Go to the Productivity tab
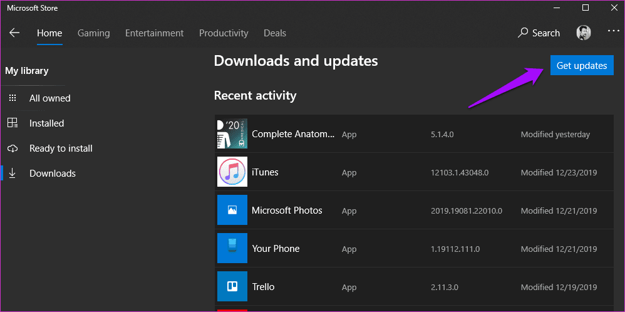Image resolution: width=625 pixels, height=312 pixels. (x=224, y=33)
